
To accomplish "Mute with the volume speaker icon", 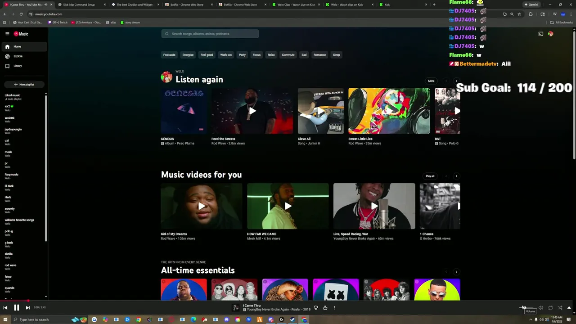I will pyautogui.click(x=541, y=308).
